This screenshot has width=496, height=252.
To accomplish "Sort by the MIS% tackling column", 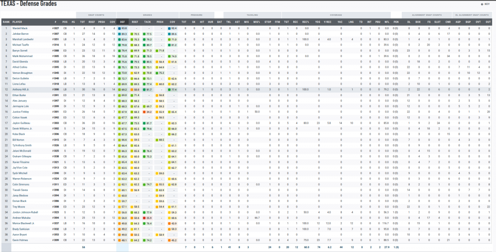I will pyautogui.click(x=256, y=22).
